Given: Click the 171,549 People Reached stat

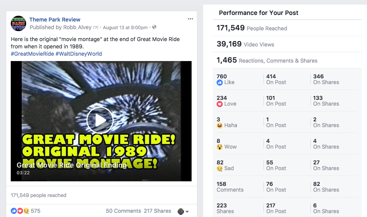Looking at the screenshot, I should (252, 28).
